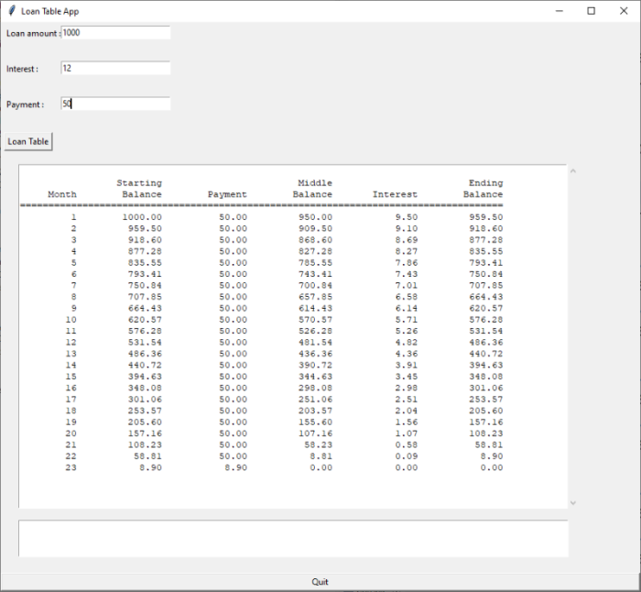This screenshot has height=592, width=641.
Task: Click the table scrollbar down arrow
Action: (x=573, y=502)
